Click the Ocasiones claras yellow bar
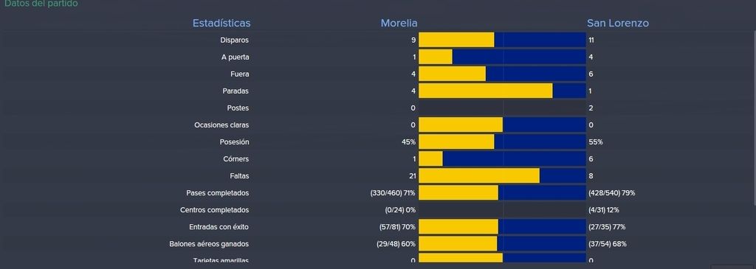756x269 pixels. [461, 125]
